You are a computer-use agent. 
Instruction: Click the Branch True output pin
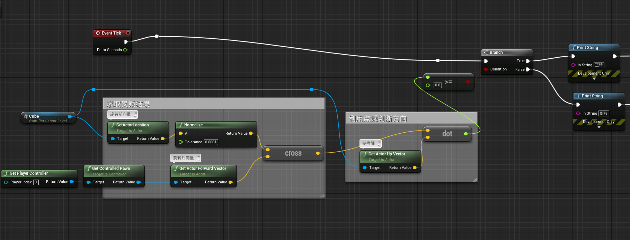click(528, 61)
